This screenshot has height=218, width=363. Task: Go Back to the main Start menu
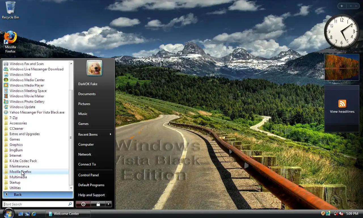tap(38, 194)
